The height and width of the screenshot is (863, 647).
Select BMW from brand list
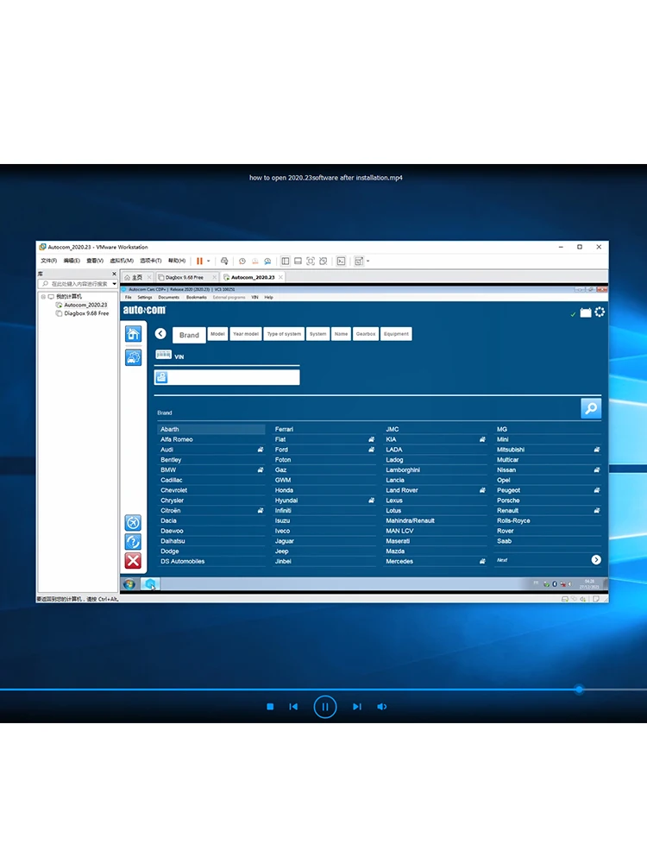click(211, 470)
